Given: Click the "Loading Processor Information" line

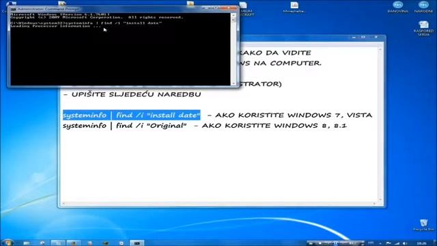Looking at the screenshot, I should [55, 26].
